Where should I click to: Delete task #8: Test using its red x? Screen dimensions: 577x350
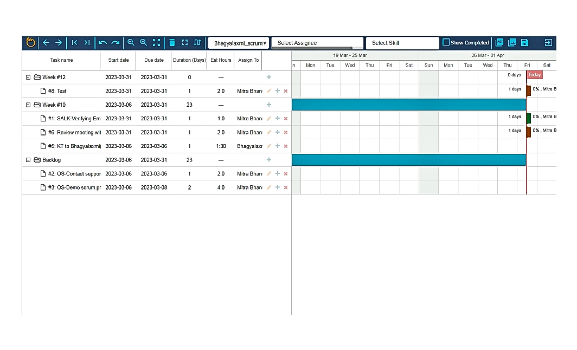coord(286,90)
